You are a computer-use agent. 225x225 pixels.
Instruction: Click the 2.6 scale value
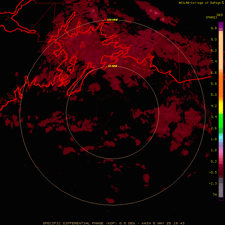click(x=214, y=128)
